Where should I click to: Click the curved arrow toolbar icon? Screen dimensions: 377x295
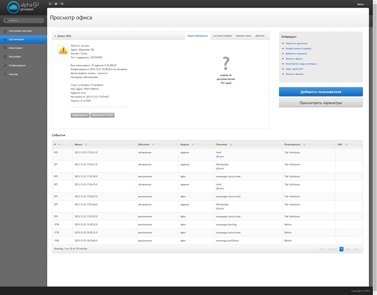(x=62, y=4)
